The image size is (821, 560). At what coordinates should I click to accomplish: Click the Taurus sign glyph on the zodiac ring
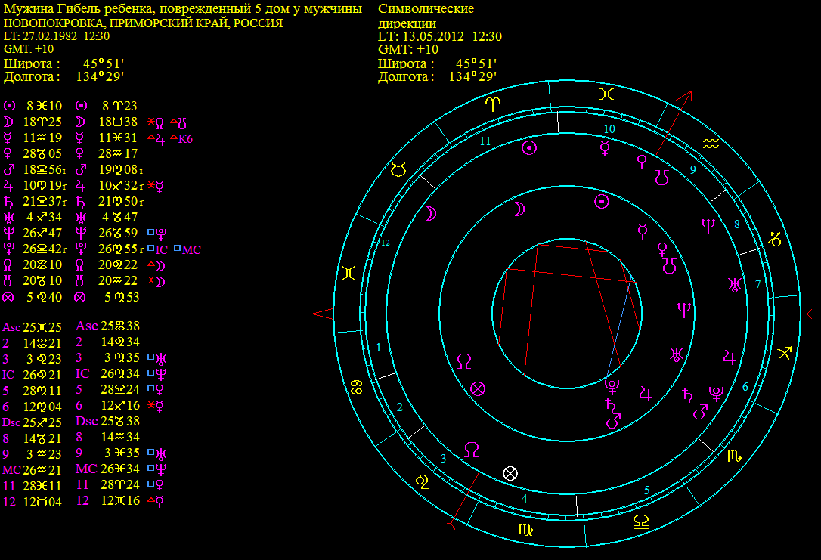point(398,169)
